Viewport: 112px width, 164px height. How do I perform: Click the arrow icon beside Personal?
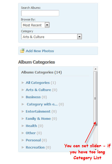[23, 140]
